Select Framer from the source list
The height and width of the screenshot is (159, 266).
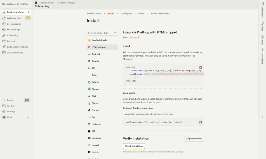click(x=102, y=110)
